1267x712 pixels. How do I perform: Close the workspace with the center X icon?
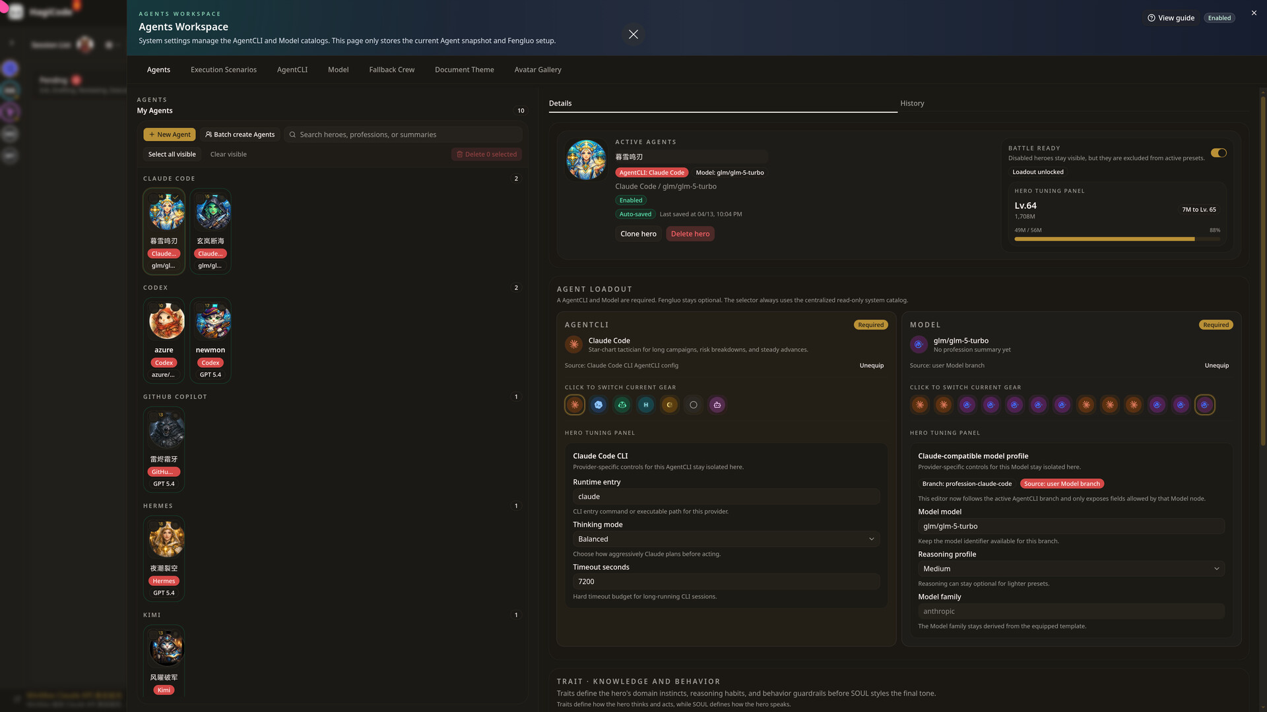633,34
